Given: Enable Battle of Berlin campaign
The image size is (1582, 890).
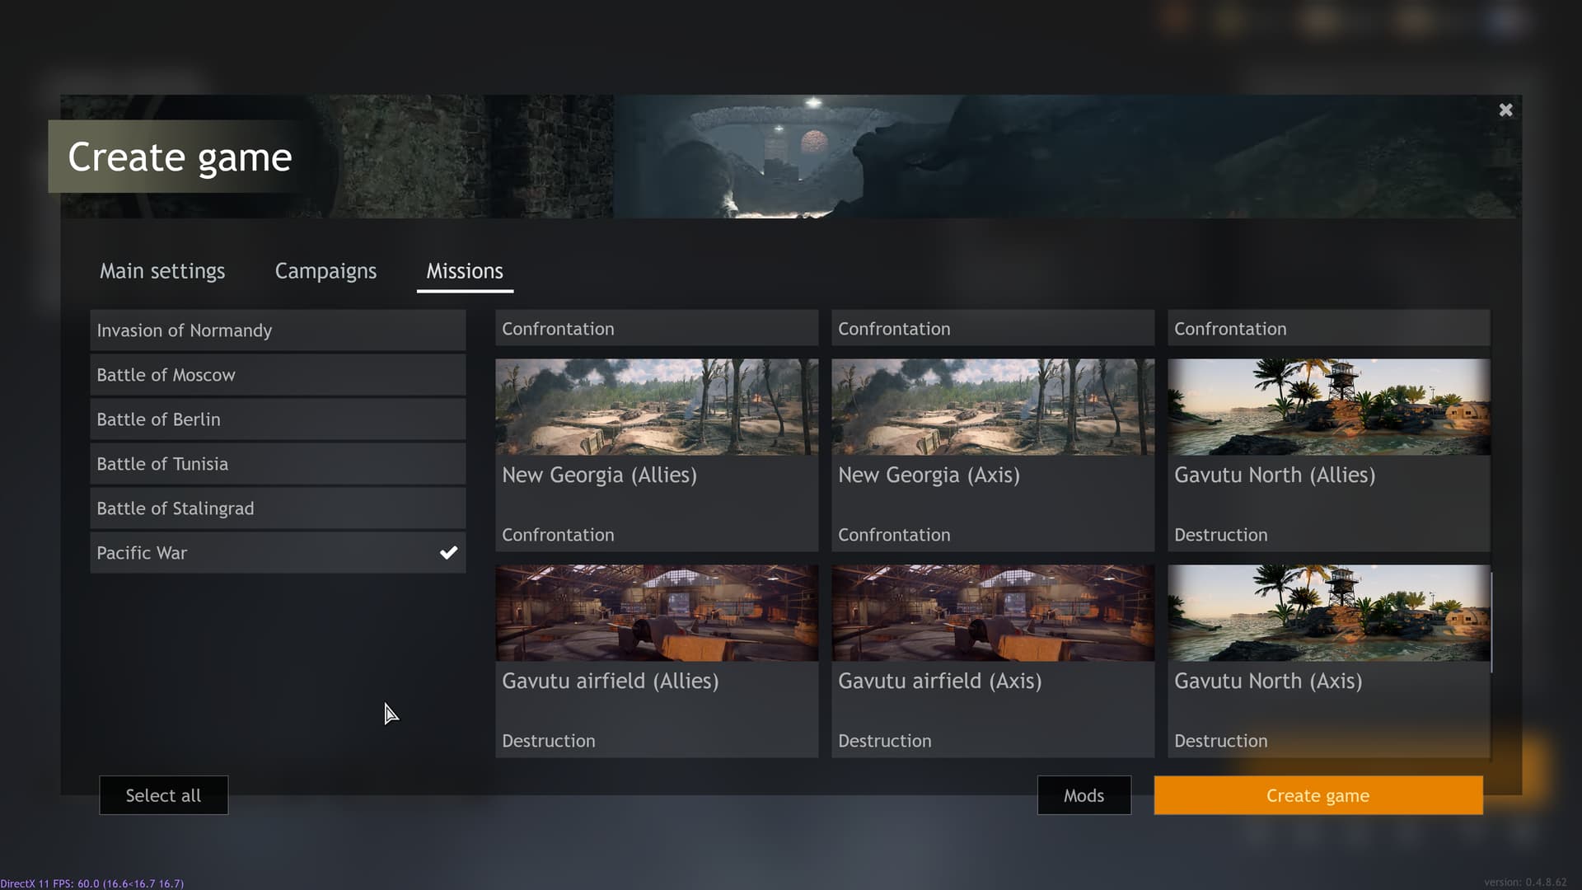Looking at the screenshot, I should tap(278, 419).
